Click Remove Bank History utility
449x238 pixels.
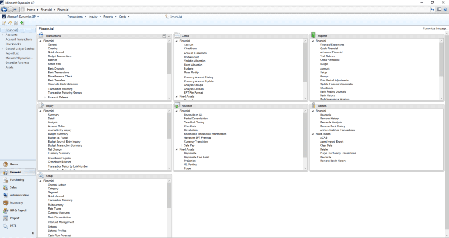tap(332, 126)
